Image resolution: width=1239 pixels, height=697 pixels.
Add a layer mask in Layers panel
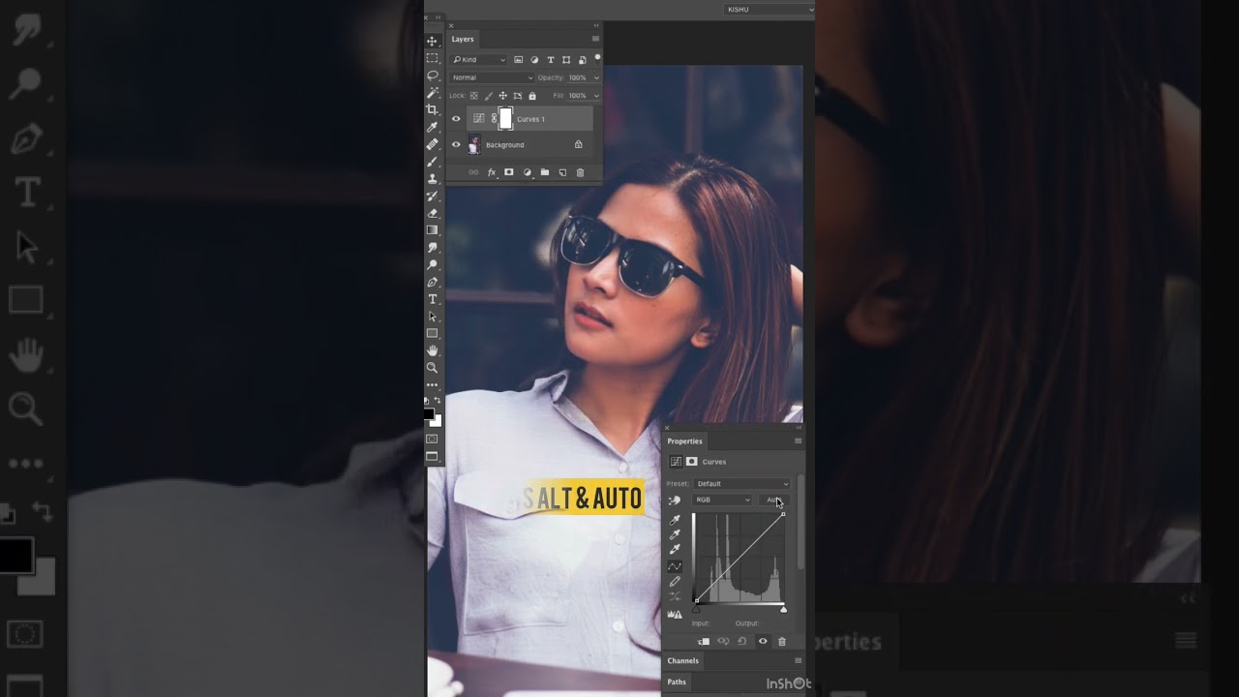509,172
